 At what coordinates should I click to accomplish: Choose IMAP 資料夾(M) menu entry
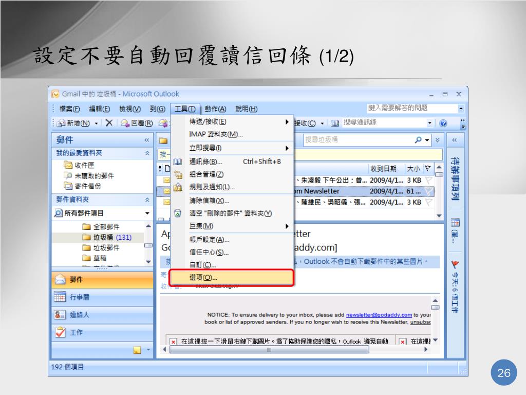click(232, 134)
